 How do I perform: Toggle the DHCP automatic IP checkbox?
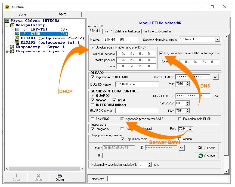93,47
